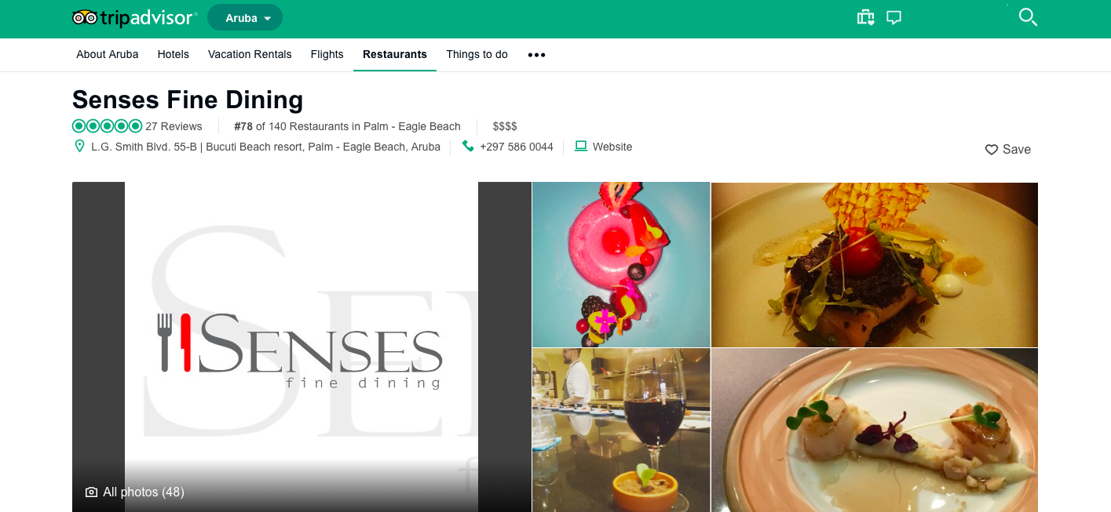Open the pink dessert photo thumbnail
This screenshot has height=512, width=1111.
pos(621,264)
